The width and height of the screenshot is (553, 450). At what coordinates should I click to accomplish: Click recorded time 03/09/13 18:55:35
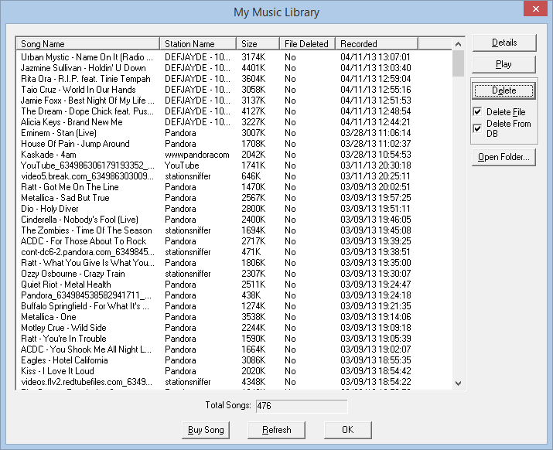pyautogui.click(x=375, y=360)
